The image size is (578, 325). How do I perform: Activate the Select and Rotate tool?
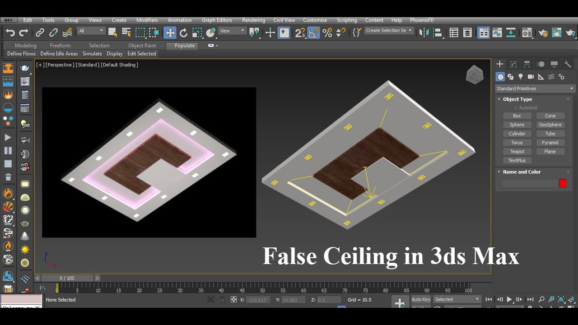pyautogui.click(x=183, y=32)
